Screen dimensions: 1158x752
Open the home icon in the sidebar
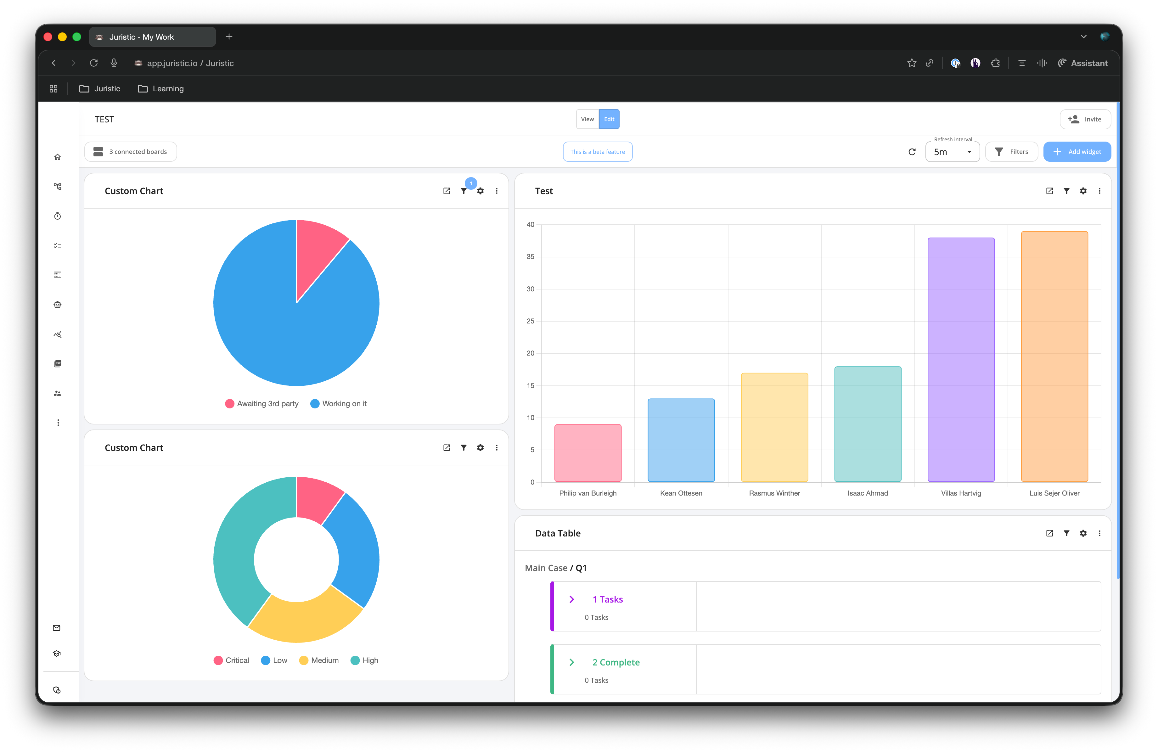click(x=57, y=157)
